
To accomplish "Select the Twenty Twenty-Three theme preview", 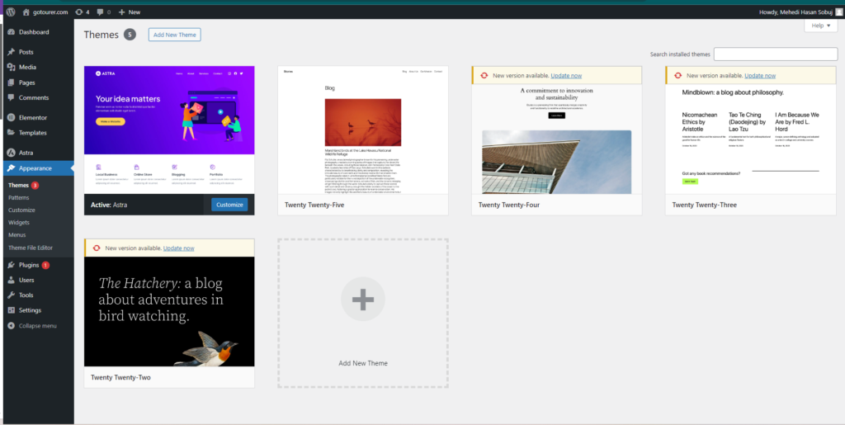I will pyautogui.click(x=751, y=139).
